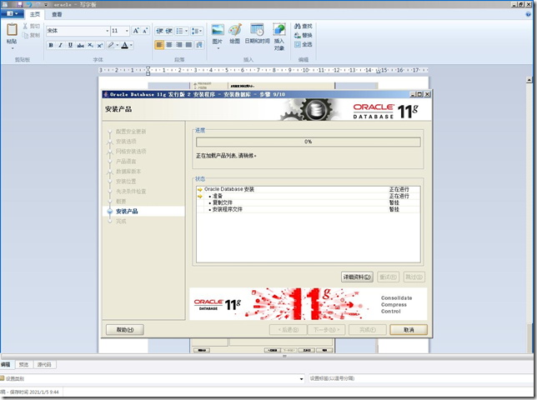Click the 详细资料 button in Oracle installer
The width and height of the screenshot is (537, 400).
(357, 277)
